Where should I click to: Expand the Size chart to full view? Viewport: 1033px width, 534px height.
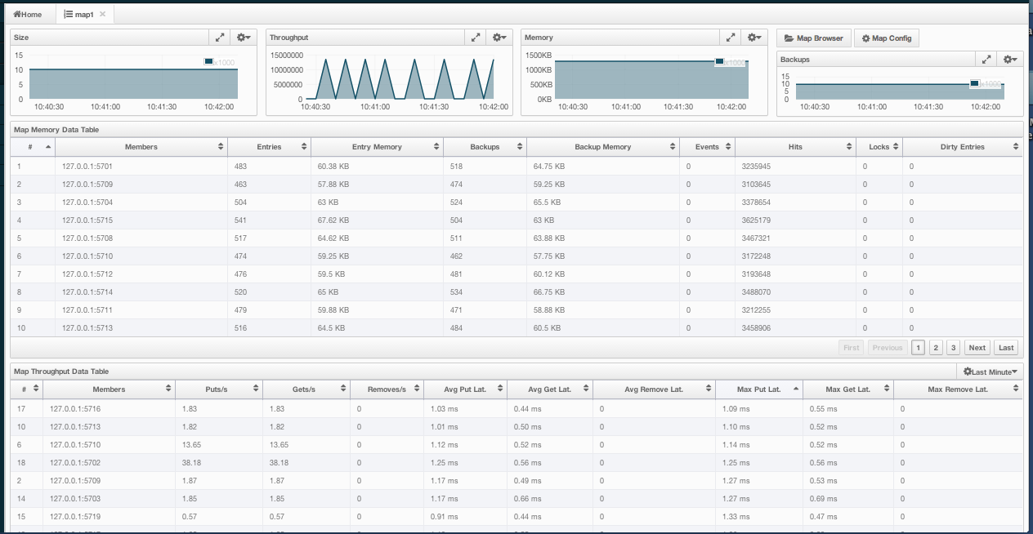tap(219, 38)
